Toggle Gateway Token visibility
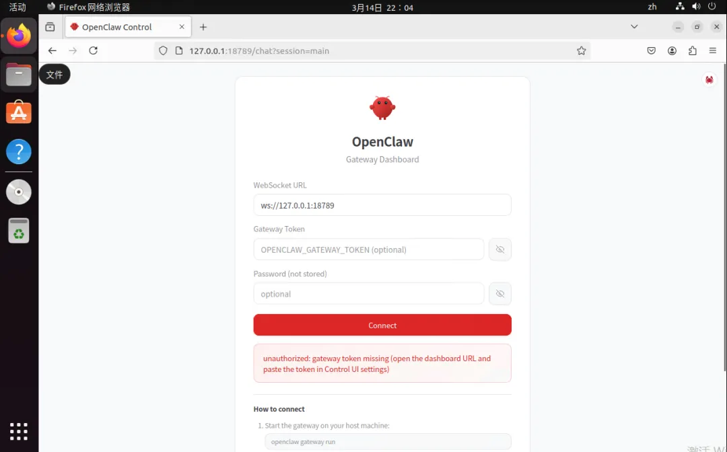Image resolution: width=727 pixels, height=452 pixels. (499, 250)
